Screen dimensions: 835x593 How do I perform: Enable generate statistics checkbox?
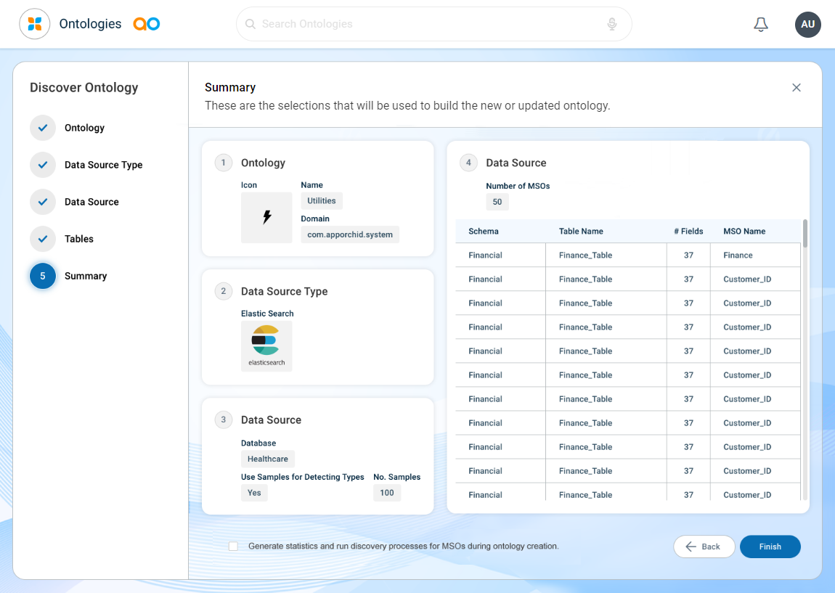pyautogui.click(x=233, y=547)
